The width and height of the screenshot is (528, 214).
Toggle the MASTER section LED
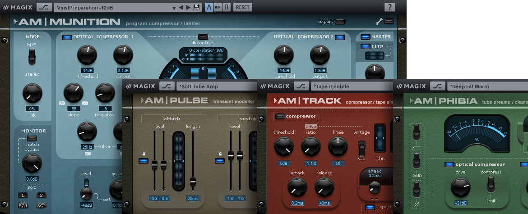366,36
